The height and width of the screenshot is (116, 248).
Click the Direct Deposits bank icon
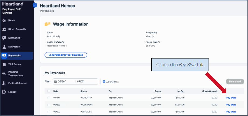click(4, 29)
